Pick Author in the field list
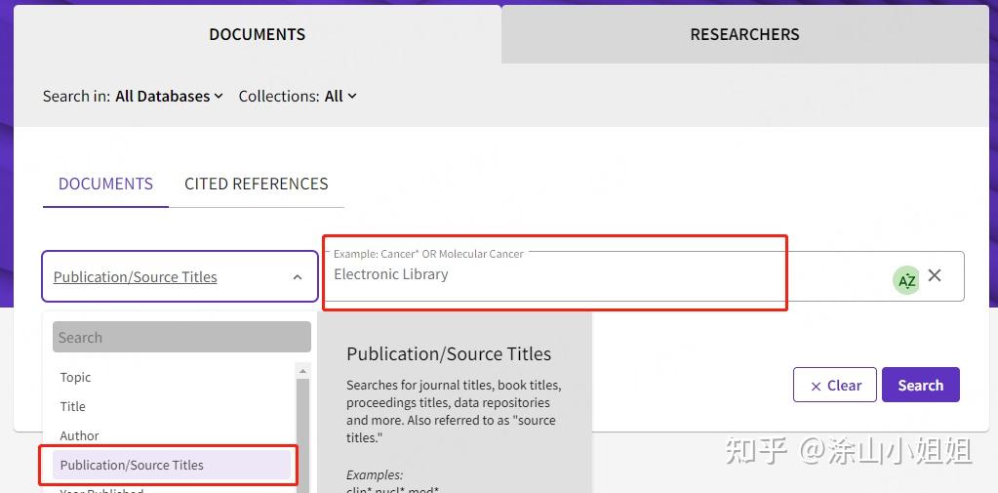998x493 pixels. coord(80,435)
